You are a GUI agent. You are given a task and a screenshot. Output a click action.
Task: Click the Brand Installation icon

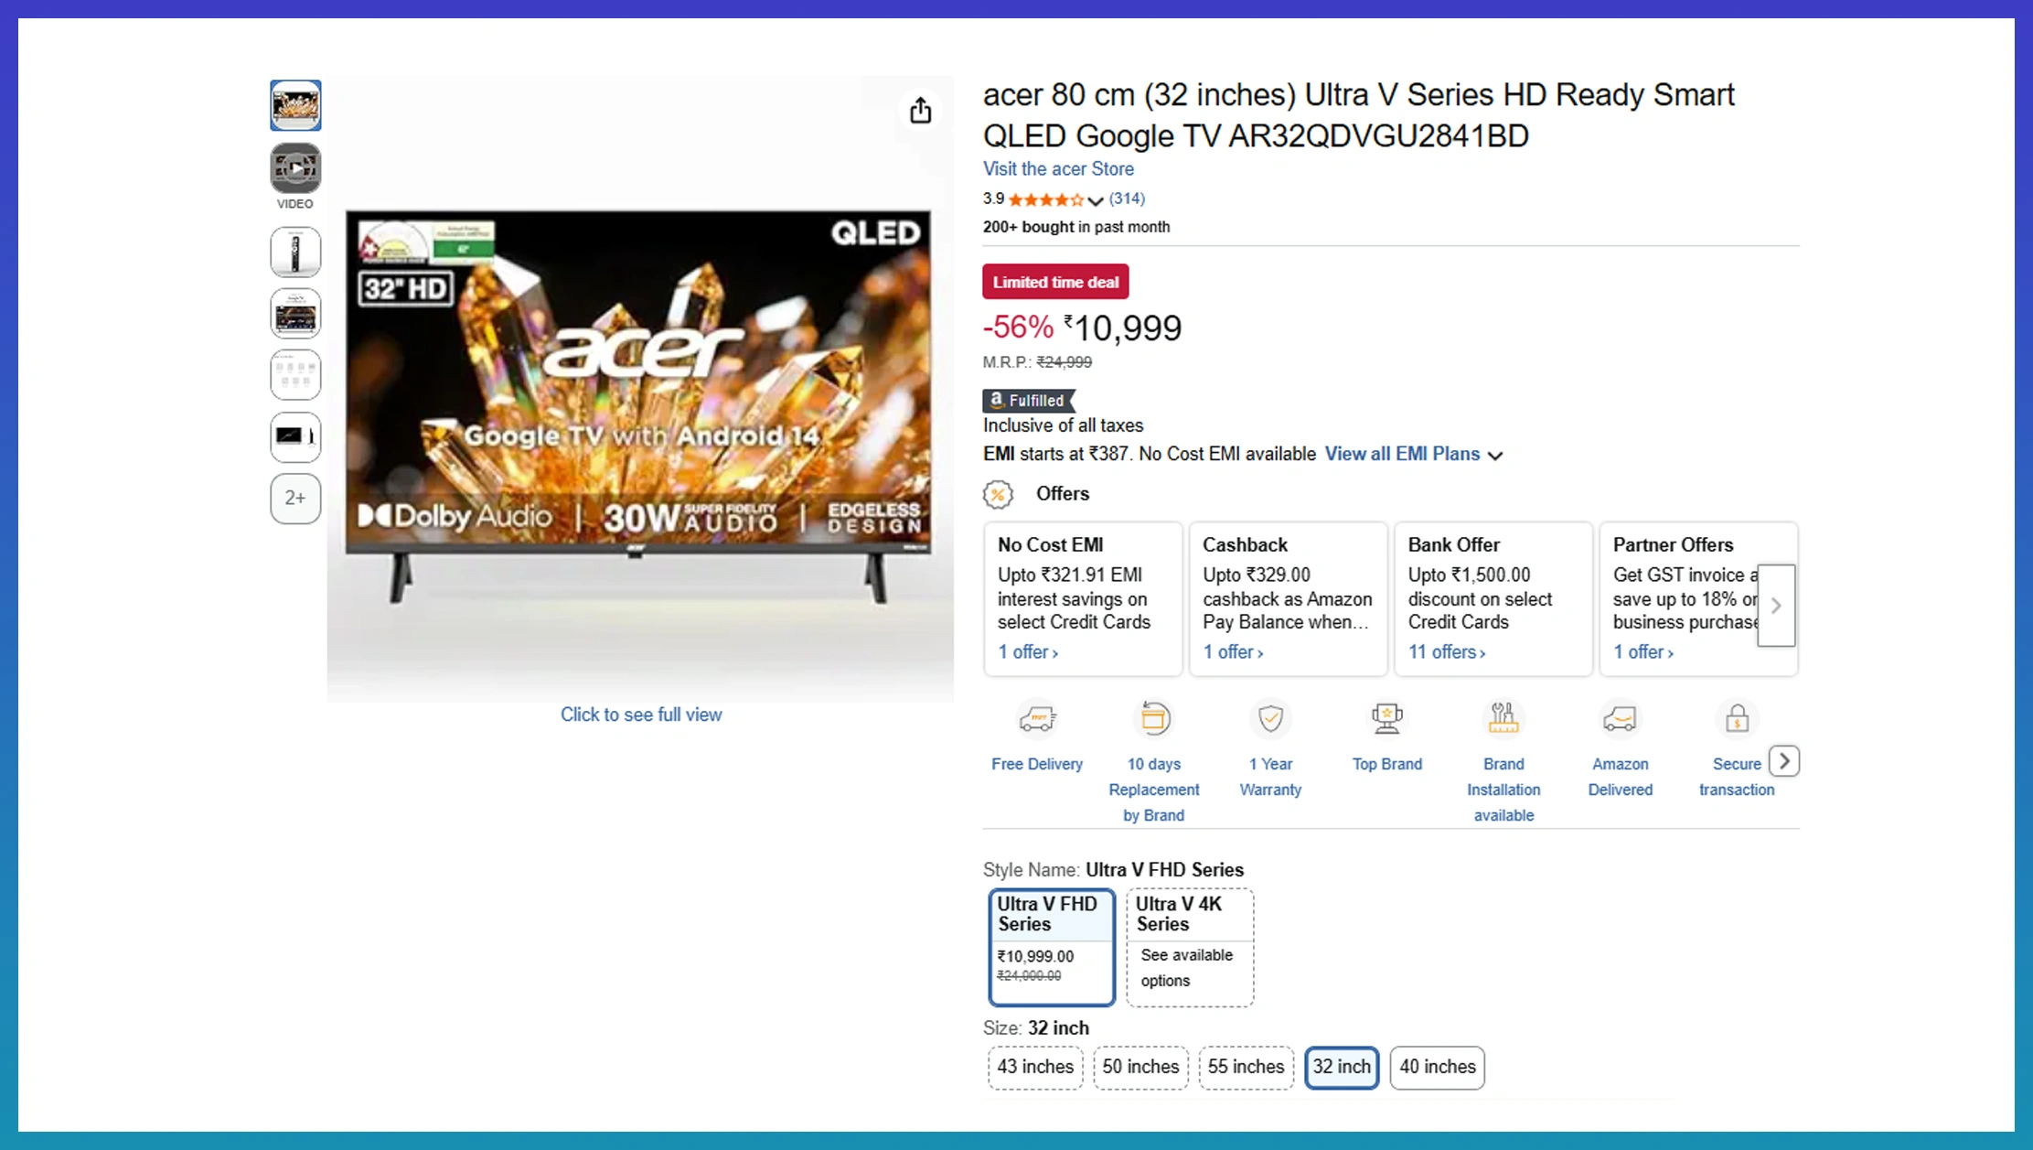1503,719
